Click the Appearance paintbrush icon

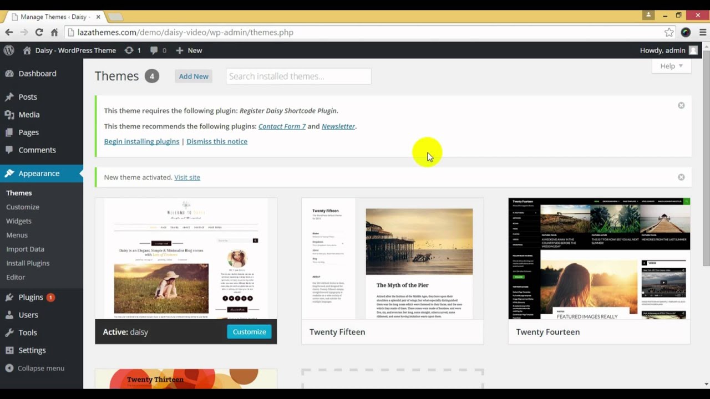(9, 173)
